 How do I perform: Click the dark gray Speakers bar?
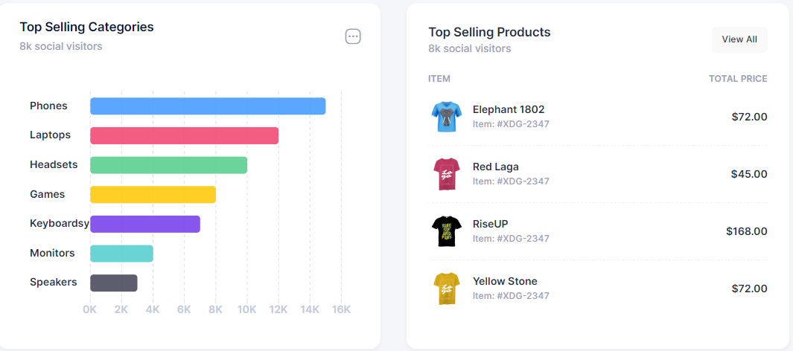point(114,283)
